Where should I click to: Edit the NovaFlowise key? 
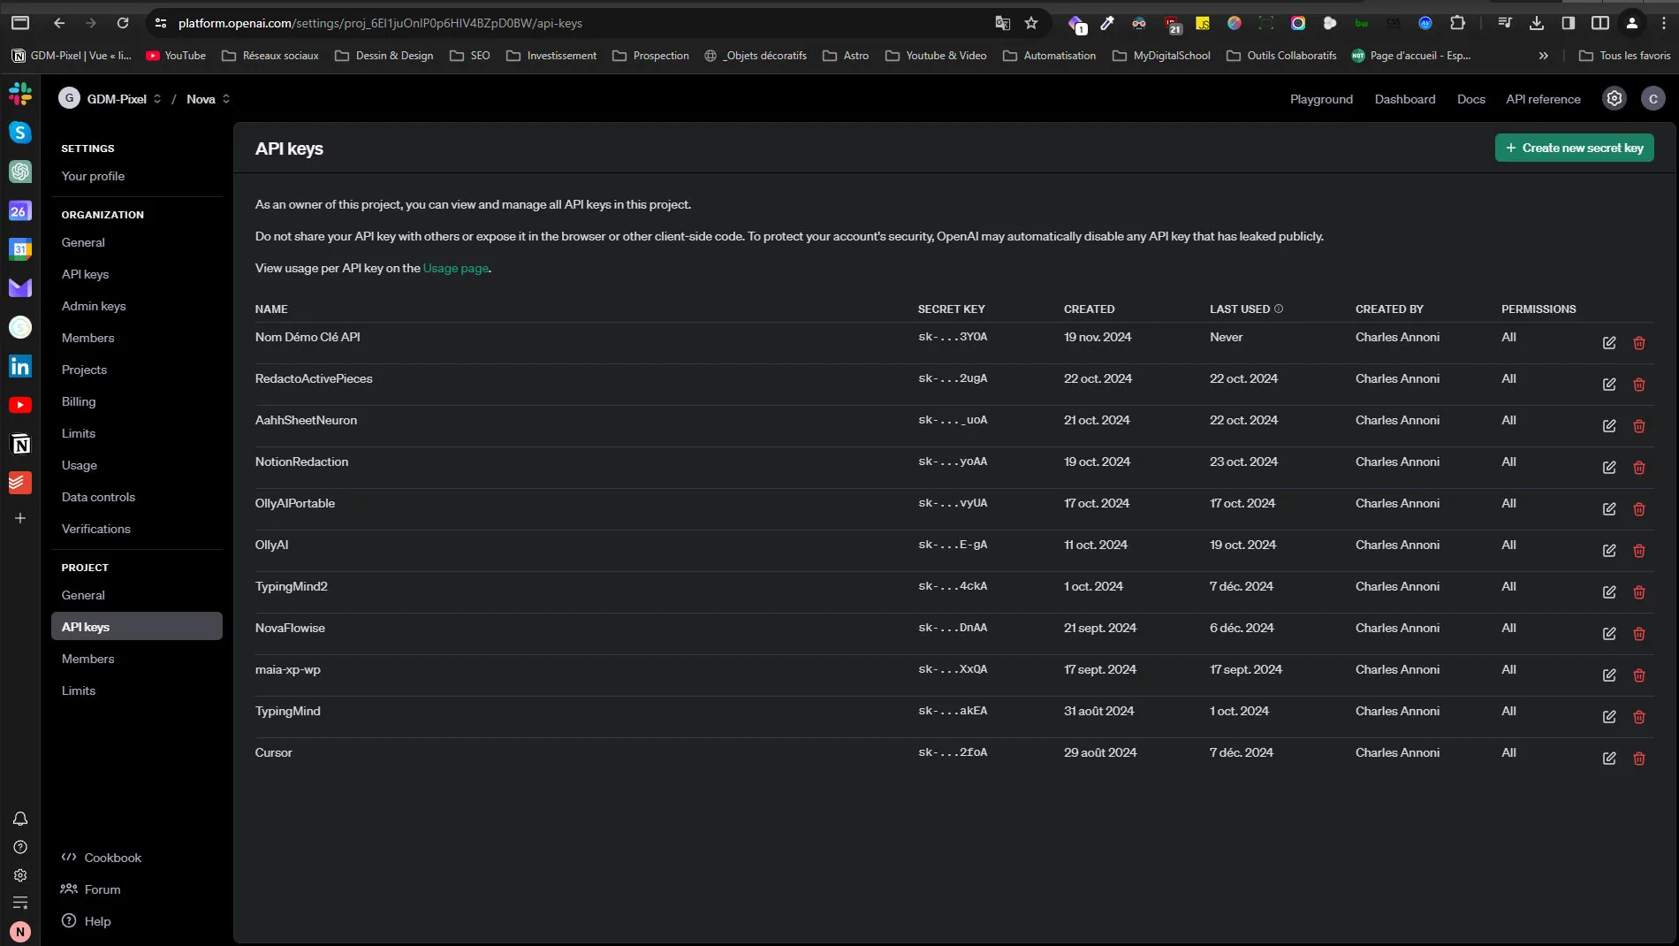click(x=1609, y=634)
